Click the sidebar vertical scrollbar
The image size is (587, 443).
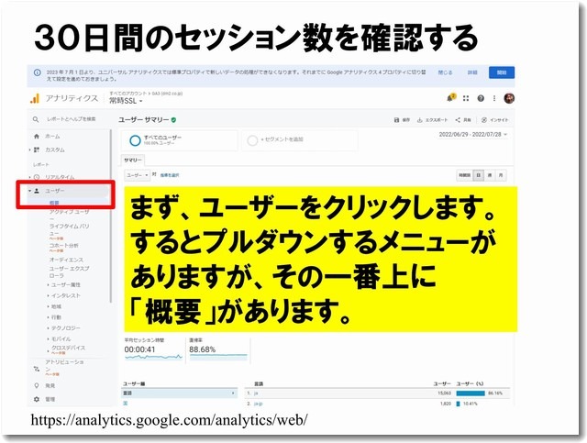click(x=111, y=216)
